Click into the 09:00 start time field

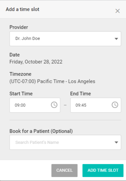pyautogui.click(x=35, y=105)
